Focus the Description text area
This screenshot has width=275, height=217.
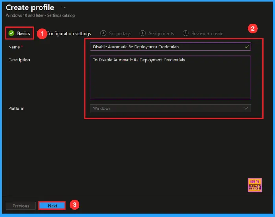(170, 77)
